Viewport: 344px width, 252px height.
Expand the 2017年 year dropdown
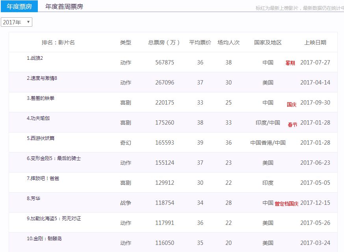tap(17, 22)
